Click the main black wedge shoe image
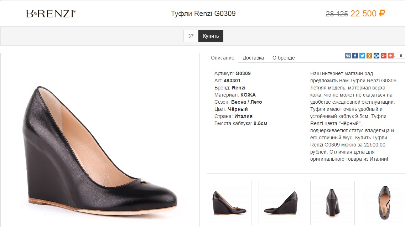 pyautogui.click(x=100, y=150)
